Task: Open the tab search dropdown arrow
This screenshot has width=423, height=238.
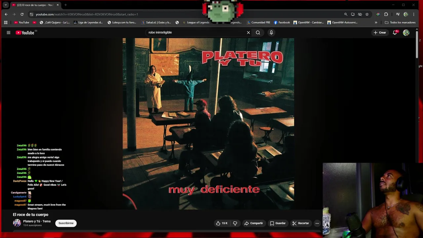Action: coord(6,5)
